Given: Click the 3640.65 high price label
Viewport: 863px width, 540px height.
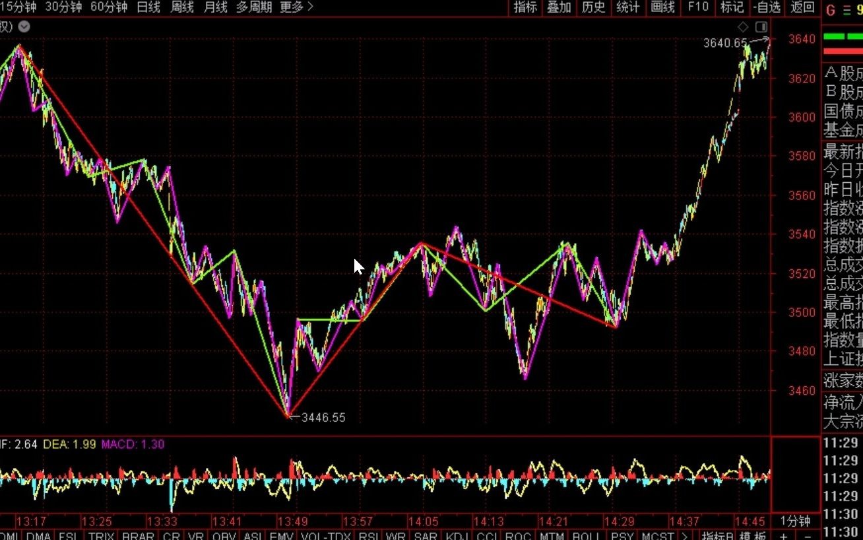Looking at the screenshot, I should (724, 43).
